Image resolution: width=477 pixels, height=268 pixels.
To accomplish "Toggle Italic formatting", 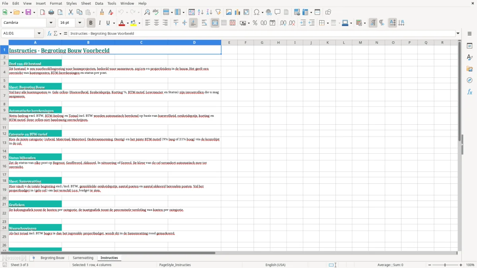I will (x=100, y=23).
